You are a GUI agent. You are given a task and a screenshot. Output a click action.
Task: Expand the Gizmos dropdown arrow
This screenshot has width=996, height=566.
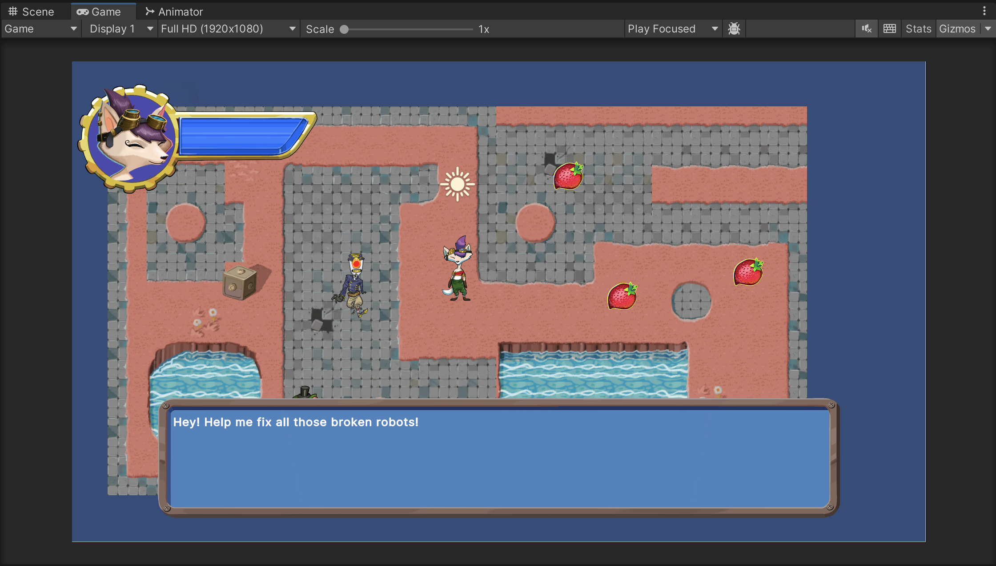[988, 29]
